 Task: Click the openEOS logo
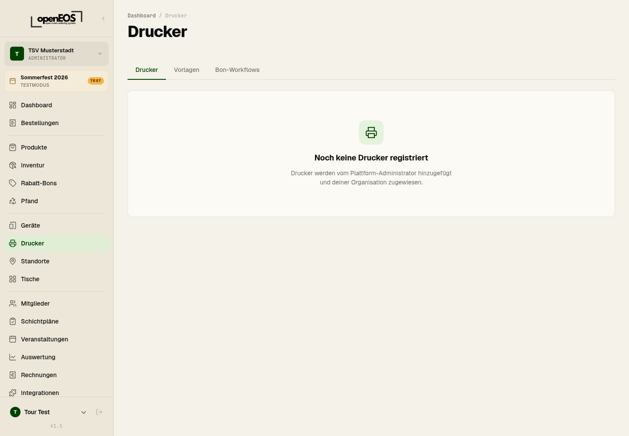pyautogui.click(x=57, y=19)
